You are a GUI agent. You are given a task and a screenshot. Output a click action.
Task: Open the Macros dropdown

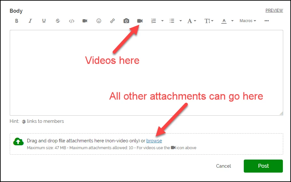tap(248, 21)
